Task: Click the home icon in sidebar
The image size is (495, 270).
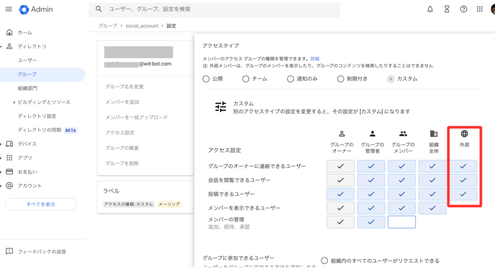Action: (9, 32)
